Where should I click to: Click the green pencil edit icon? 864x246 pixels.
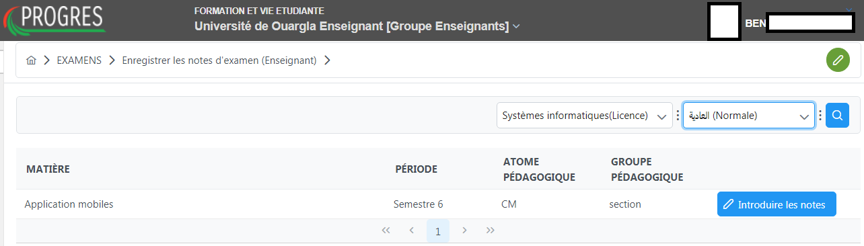pos(837,60)
